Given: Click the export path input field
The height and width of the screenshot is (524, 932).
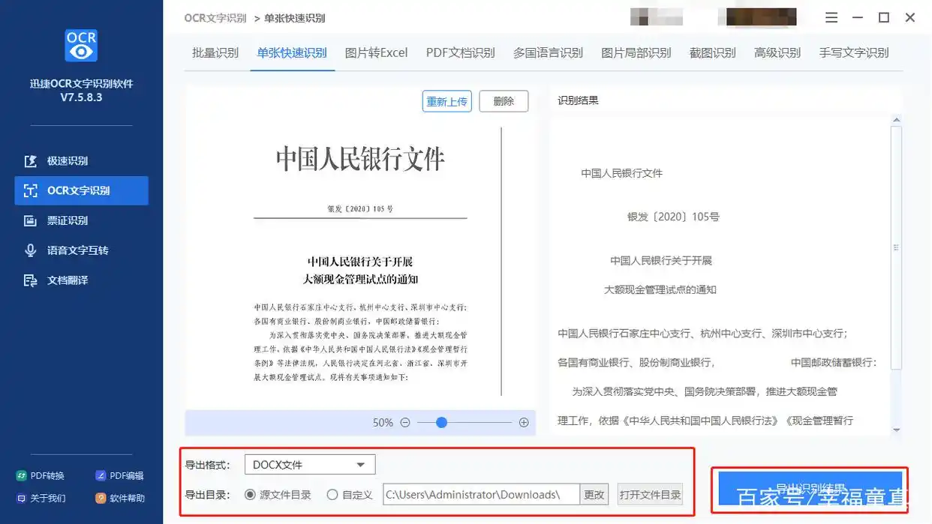Looking at the screenshot, I should pos(481,495).
